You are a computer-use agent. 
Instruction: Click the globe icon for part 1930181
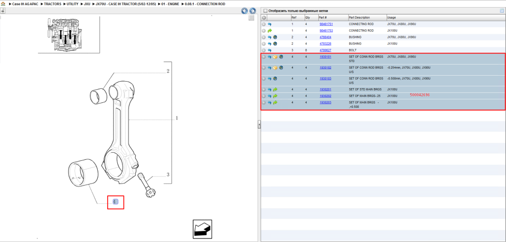[281, 57]
